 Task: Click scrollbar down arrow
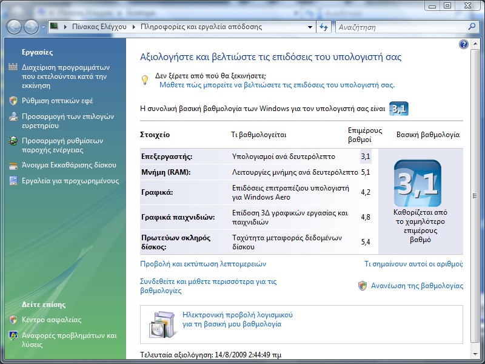click(475, 354)
